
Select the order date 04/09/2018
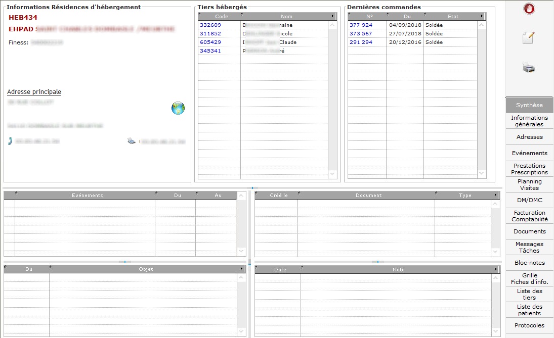(x=405, y=25)
